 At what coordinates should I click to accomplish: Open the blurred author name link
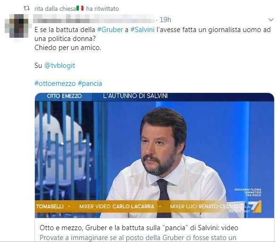tap(94, 19)
